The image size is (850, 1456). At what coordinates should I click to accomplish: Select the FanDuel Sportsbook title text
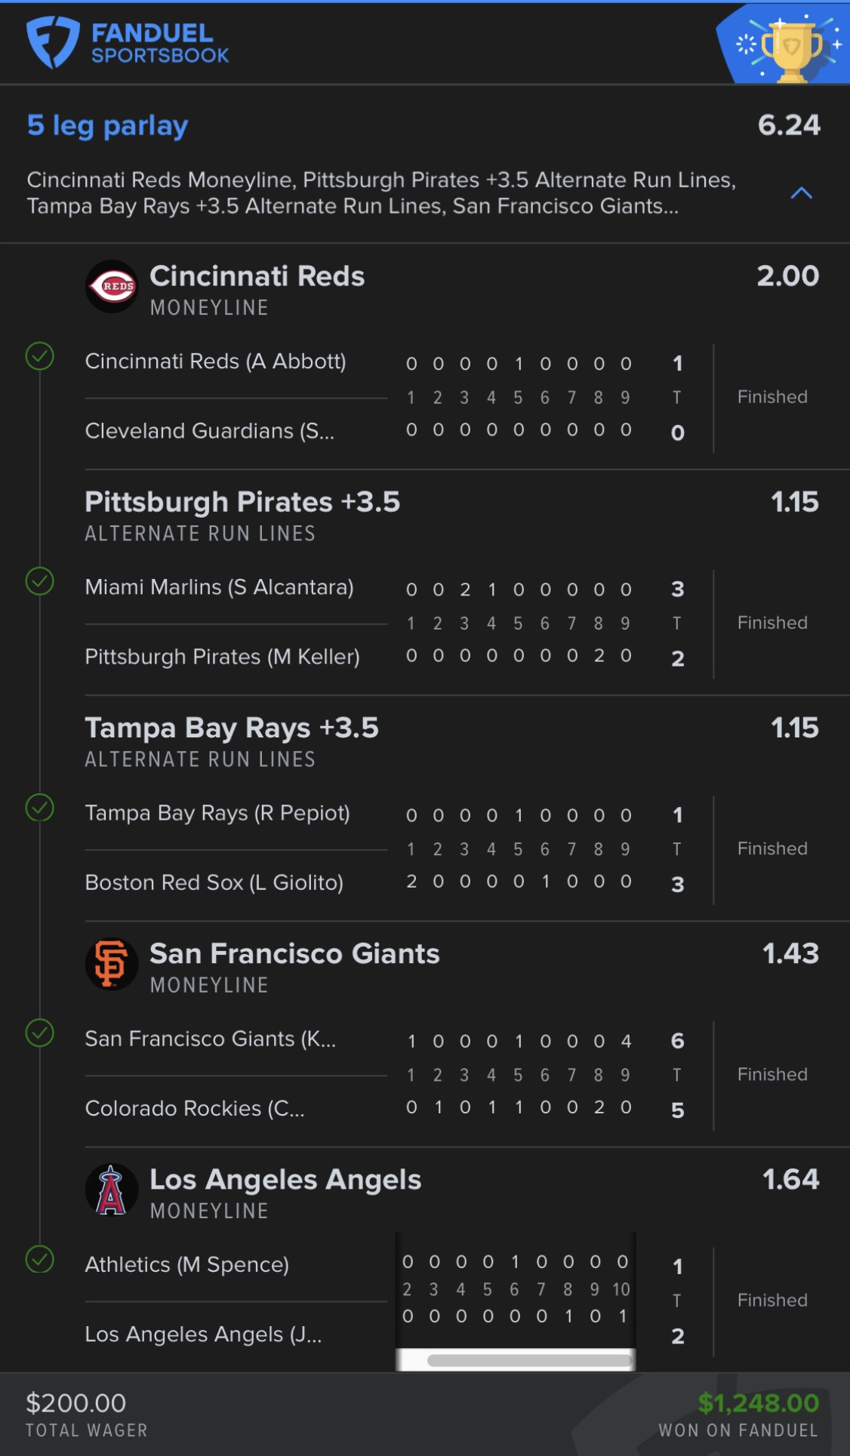coord(159,43)
